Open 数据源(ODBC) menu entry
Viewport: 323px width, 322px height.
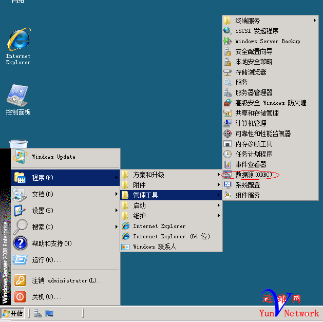tap(270, 175)
